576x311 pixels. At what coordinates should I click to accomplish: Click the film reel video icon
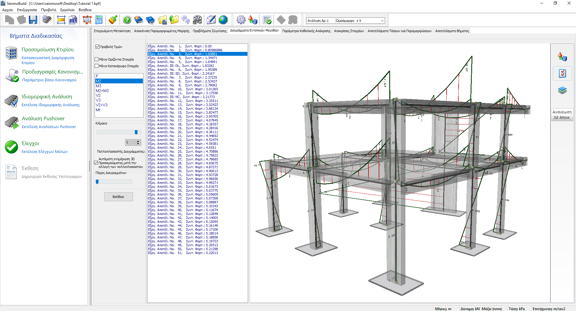point(197,20)
